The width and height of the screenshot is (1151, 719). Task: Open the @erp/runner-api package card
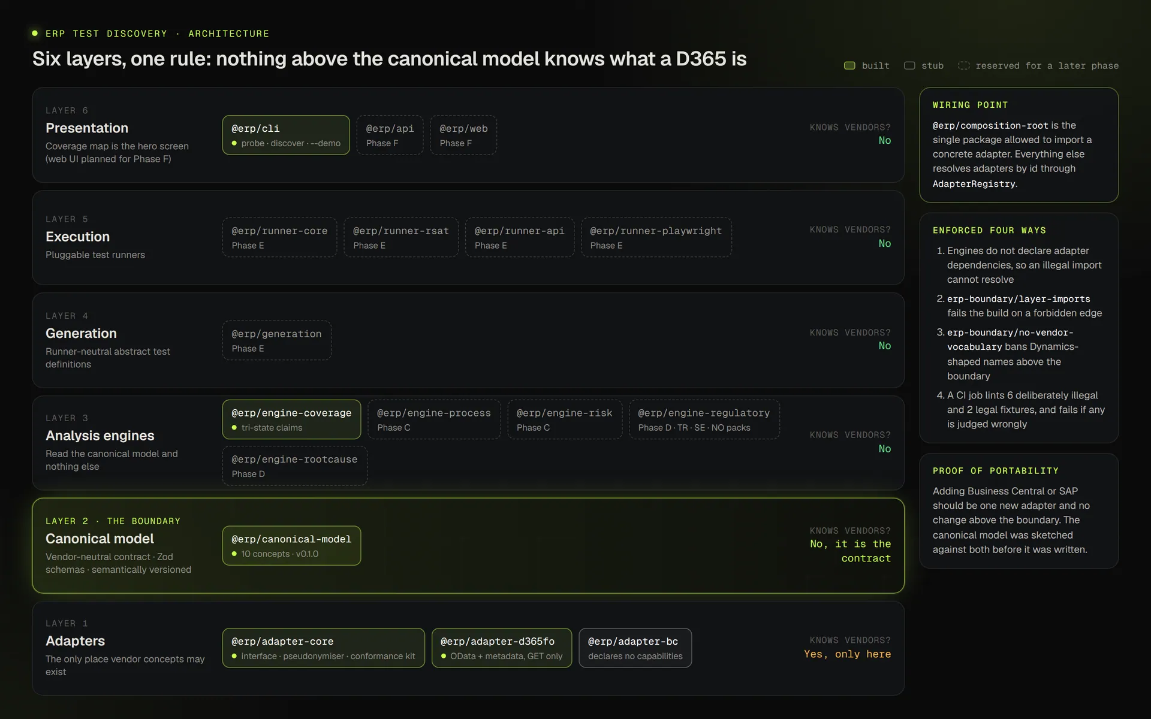(x=520, y=237)
